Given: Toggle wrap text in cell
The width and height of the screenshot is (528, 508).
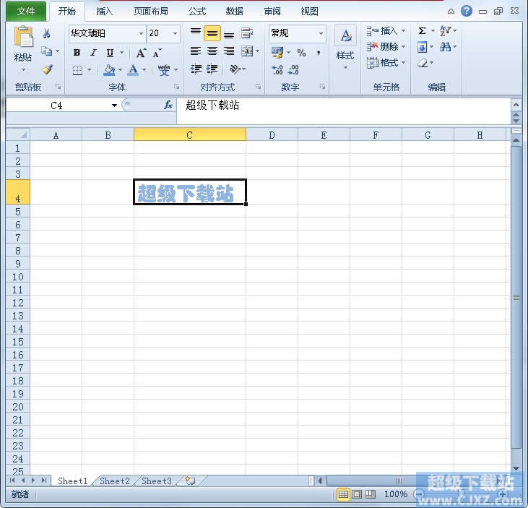Looking at the screenshot, I should tap(247, 33).
